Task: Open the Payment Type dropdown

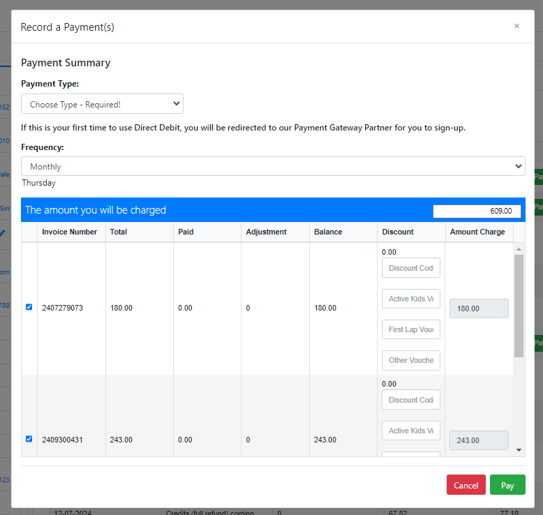Action: click(102, 104)
